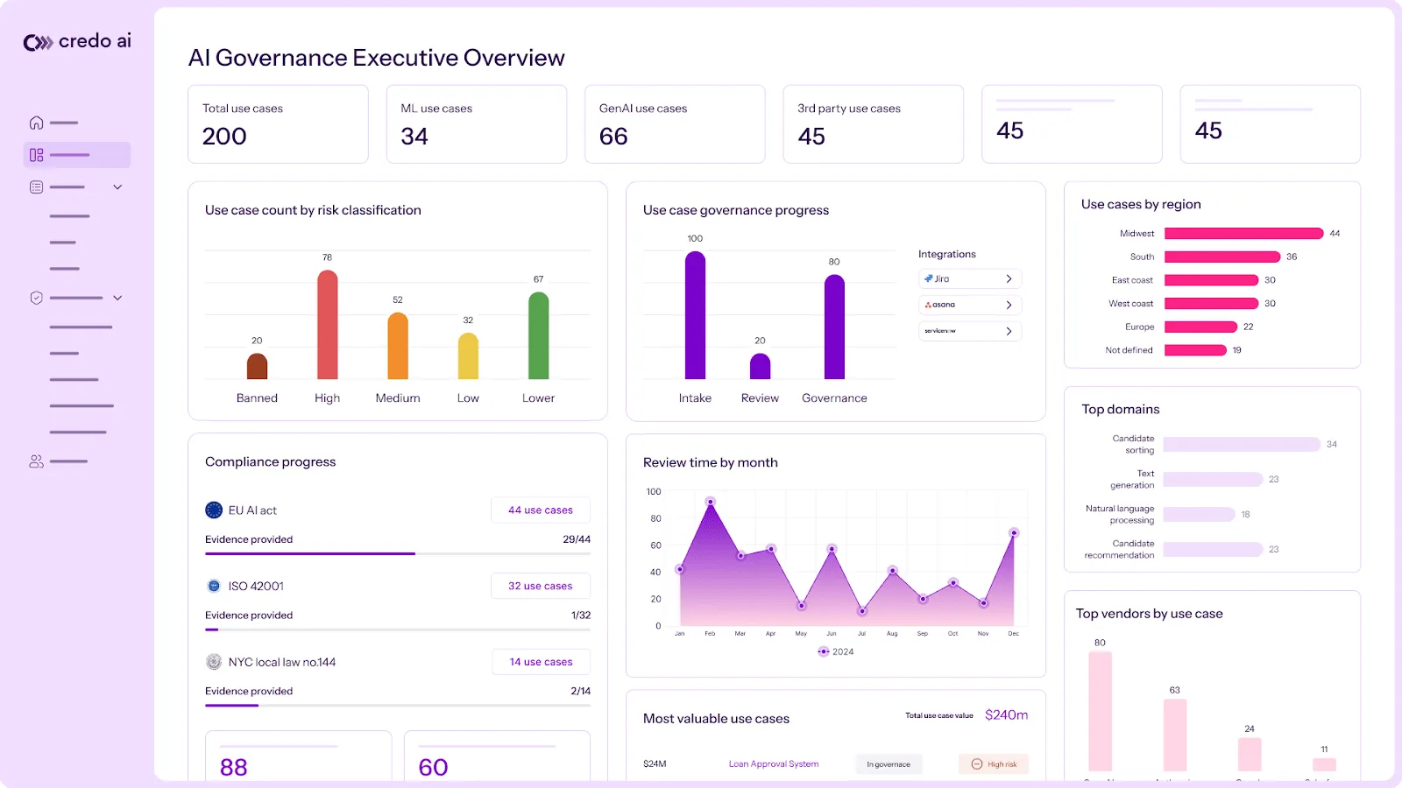This screenshot has width=1402, height=788.
Task: Open the users icon in sidebar
Action: pos(36,461)
